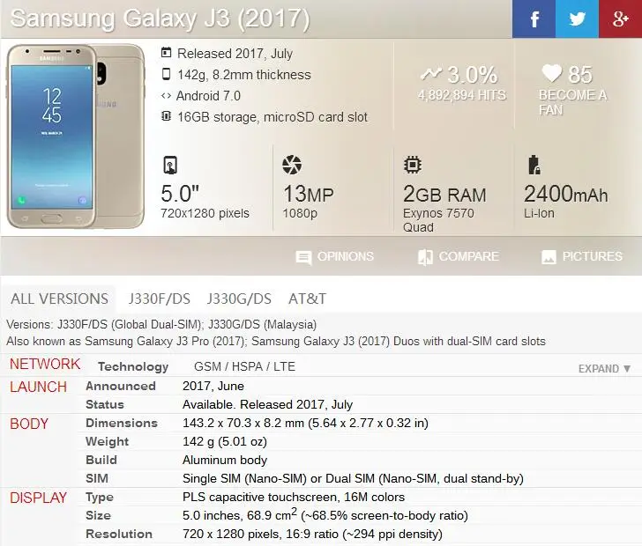Click the Compare phones icon
This screenshot has height=546, width=642.
click(425, 257)
